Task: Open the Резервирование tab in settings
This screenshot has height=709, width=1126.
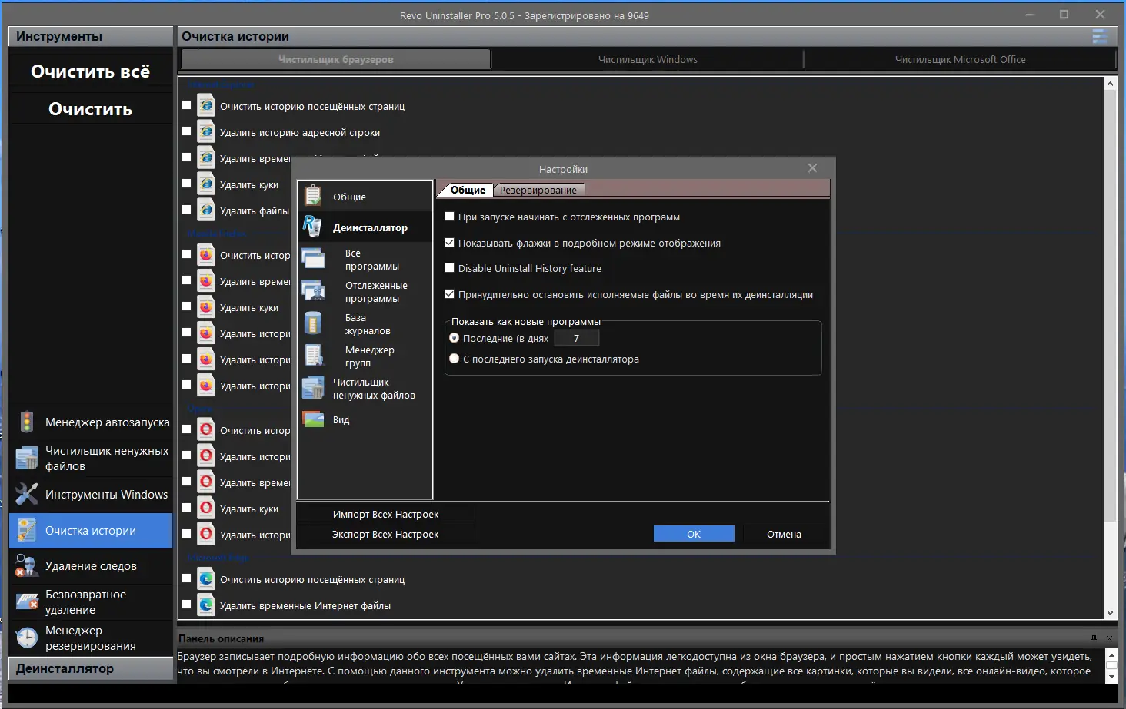Action: click(538, 190)
